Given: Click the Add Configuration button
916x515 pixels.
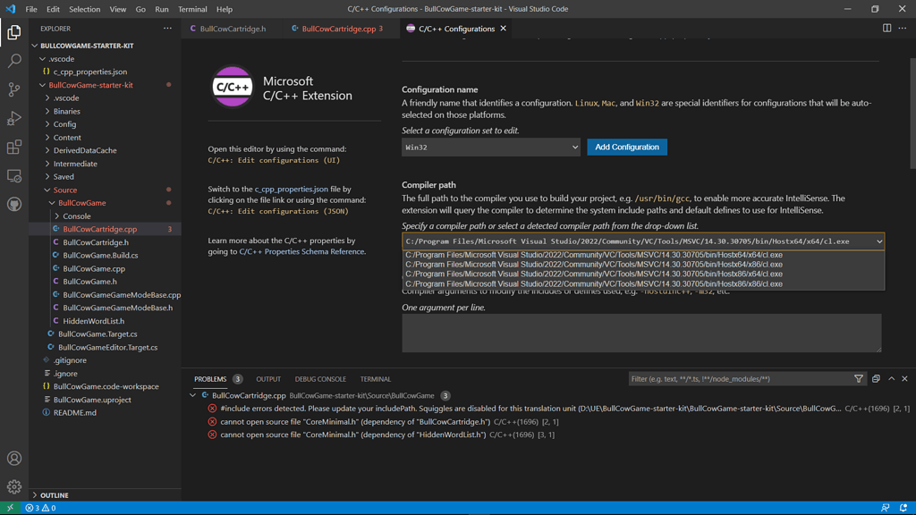Looking at the screenshot, I should point(626,148).
